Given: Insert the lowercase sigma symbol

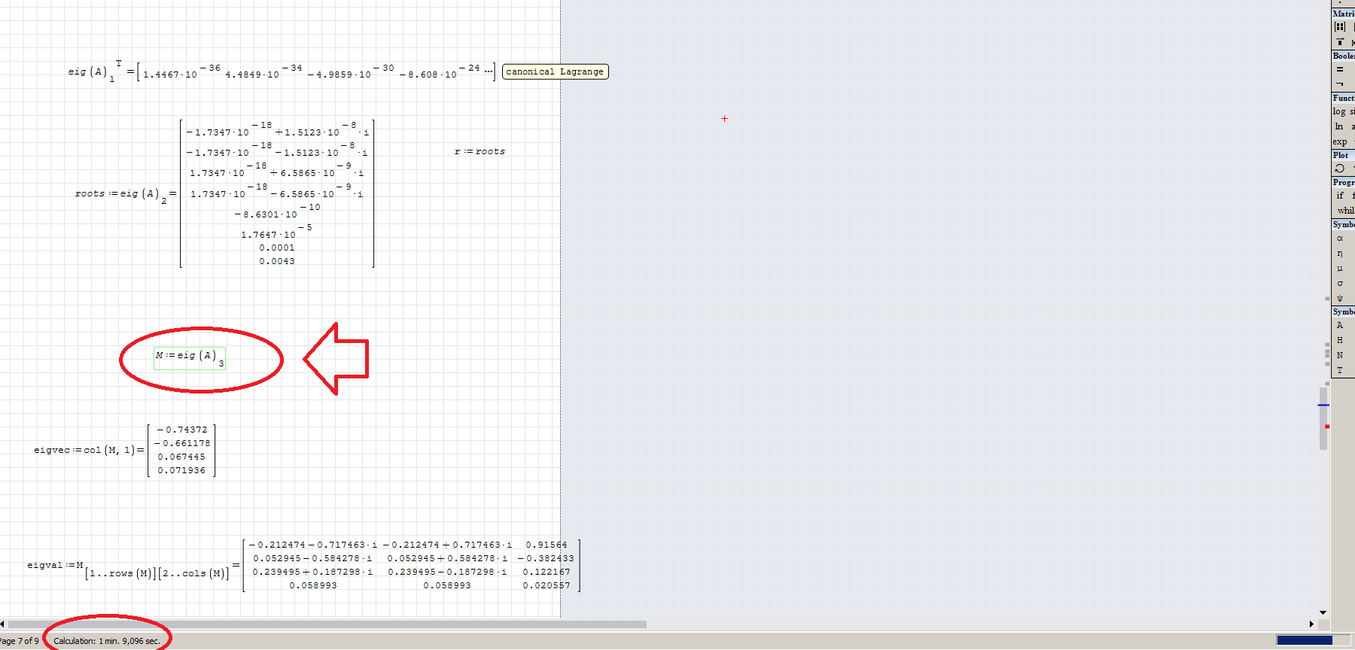Looking at the screenshot, I should 1340,284.
